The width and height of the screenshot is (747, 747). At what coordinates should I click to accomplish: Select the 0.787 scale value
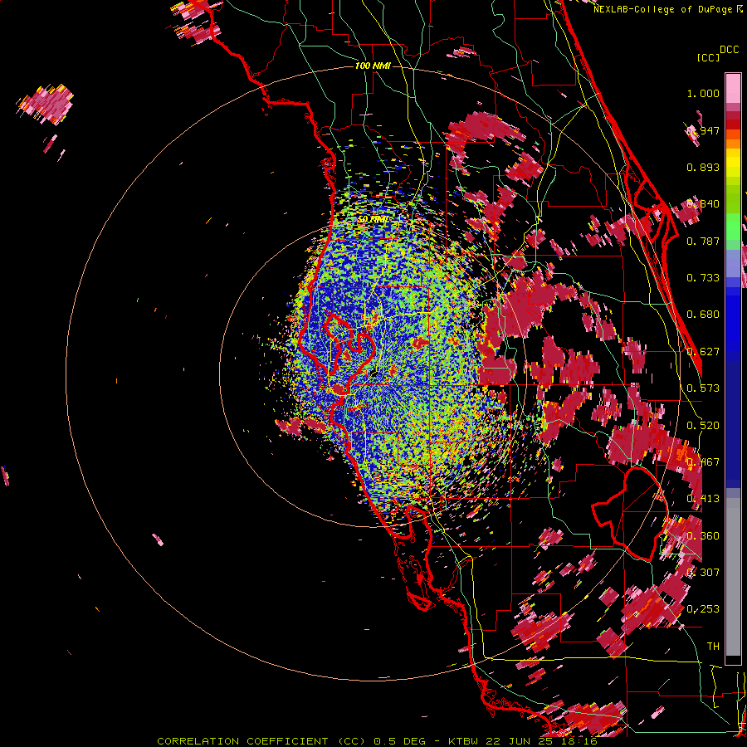(x=703, y=241)
